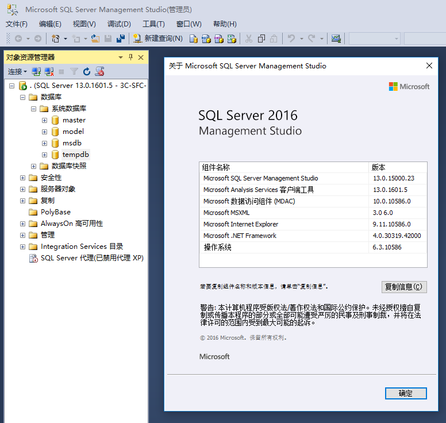The height and width of the screenshot is (423, 446).
Task: Click the Connect Object Explorer icon
Action: point(36,72)
